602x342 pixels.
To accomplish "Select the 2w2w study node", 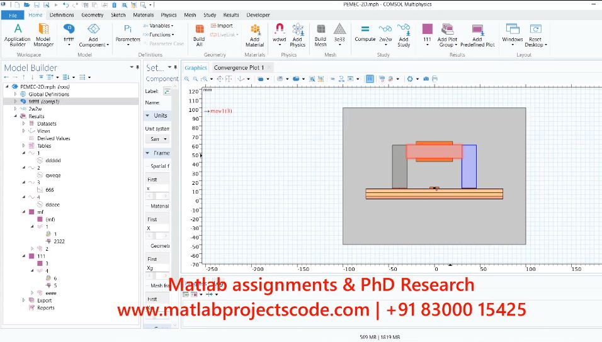I will (35, 109).
